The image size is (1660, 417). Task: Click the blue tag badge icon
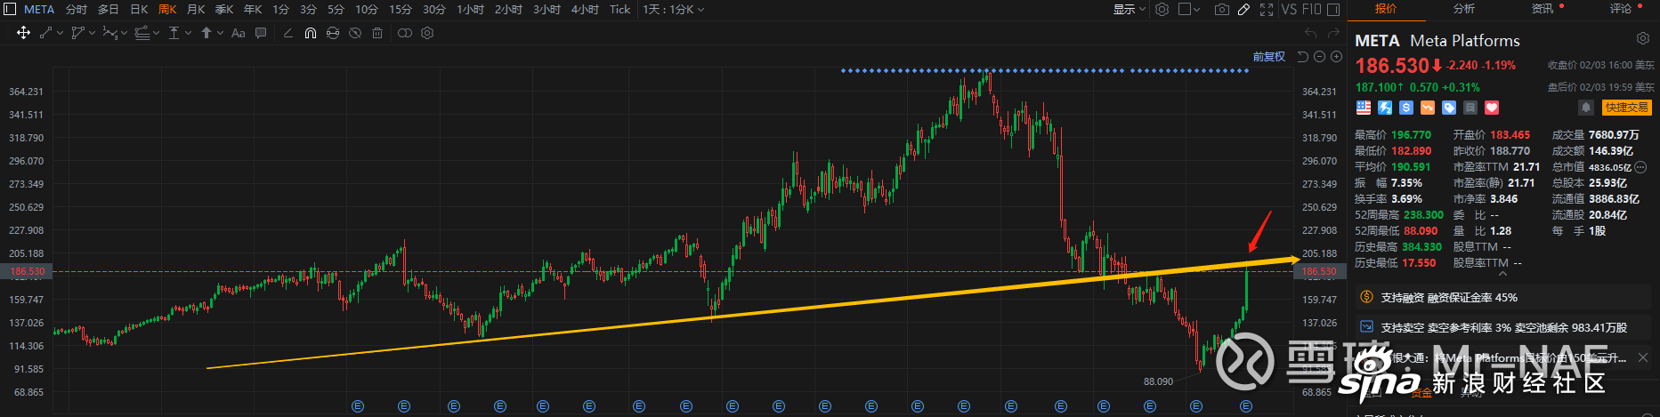pos(1449,108)
